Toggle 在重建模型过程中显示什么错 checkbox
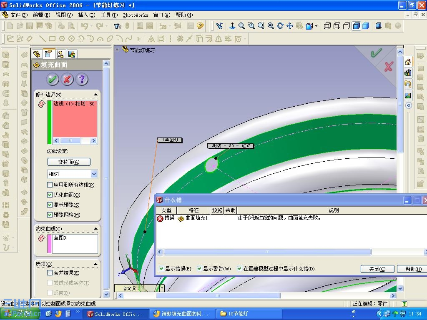This screenshot has width=427, height=320. pos(239,269)
